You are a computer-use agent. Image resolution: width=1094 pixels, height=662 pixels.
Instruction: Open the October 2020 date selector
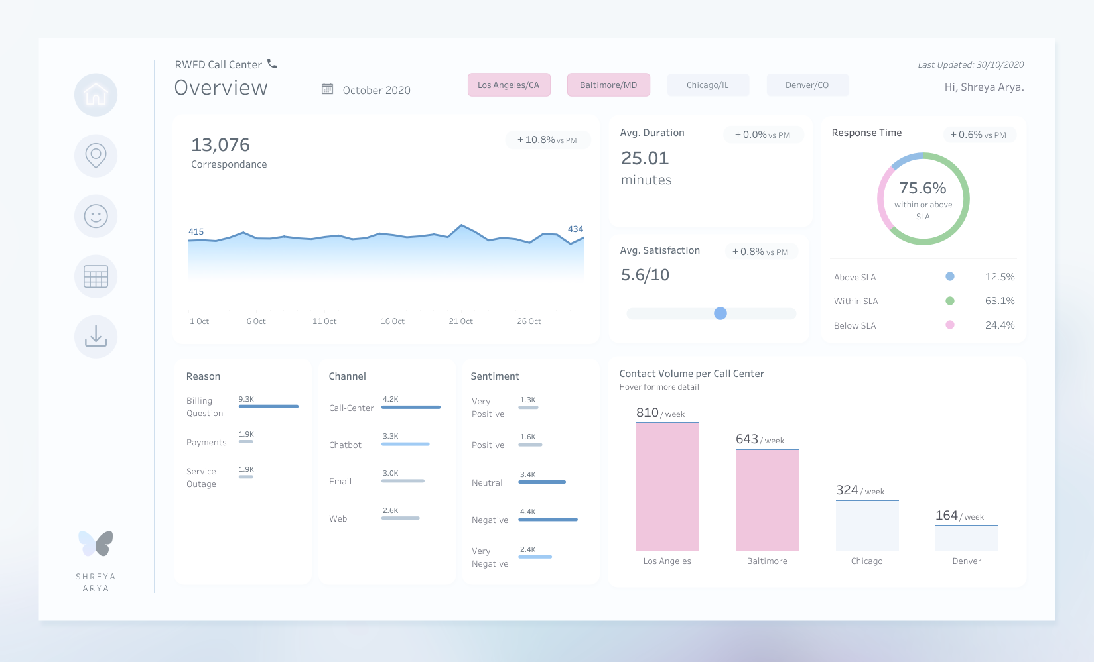coord(376,90)
